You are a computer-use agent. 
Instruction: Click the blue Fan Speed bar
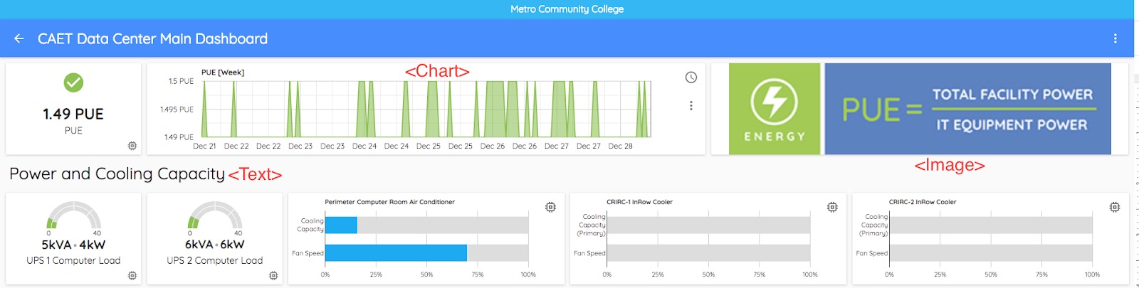point(396,252)
